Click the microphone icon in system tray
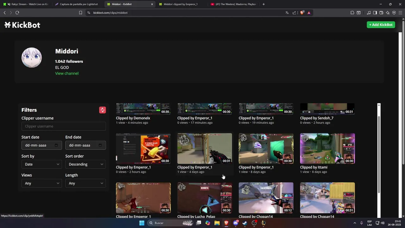The width and height of the screenshot is (405, 228). (x=361, y=223)
